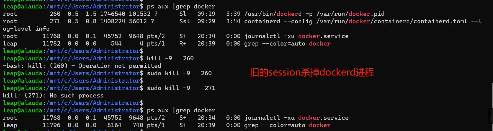Click the 'og-level info' wrapped line
Screen dimensions: 493x131
26,29
